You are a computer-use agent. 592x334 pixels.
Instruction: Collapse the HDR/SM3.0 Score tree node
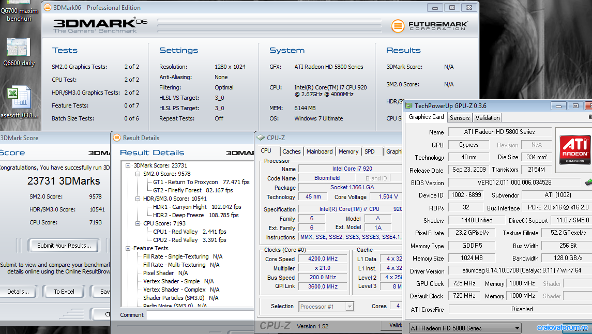(138, 199)
